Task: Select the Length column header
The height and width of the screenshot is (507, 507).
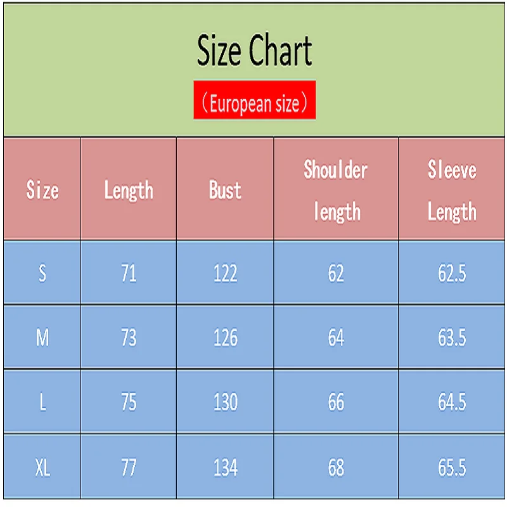Action: tap(129, 190)
